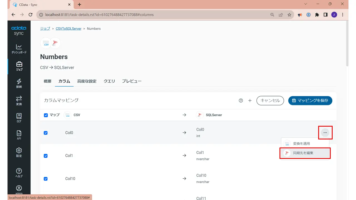This screenshot has width=356, height=200.
Task: Select 同期先を編集 from the menu
Action: tap(305, 153)
